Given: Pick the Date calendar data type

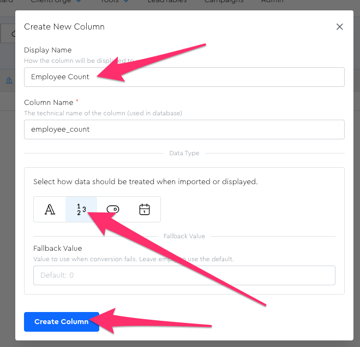Looking at the screenshot, I should click(145, 209).
